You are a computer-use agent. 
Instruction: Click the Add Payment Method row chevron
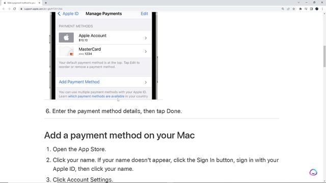[146, 82]
